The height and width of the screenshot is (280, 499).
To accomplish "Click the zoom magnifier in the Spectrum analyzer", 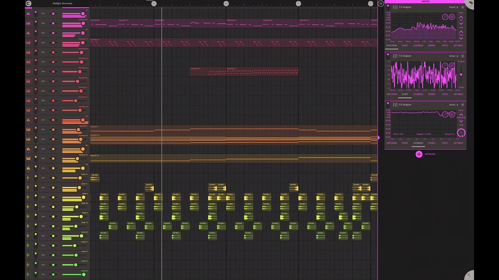I will 445,17.
